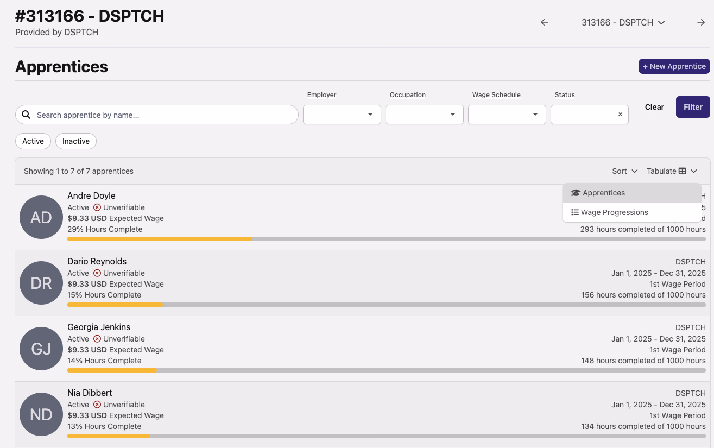
Task: Click the 'Provided by DSPTCH' subtitle
Action: (x=56, y=32)
